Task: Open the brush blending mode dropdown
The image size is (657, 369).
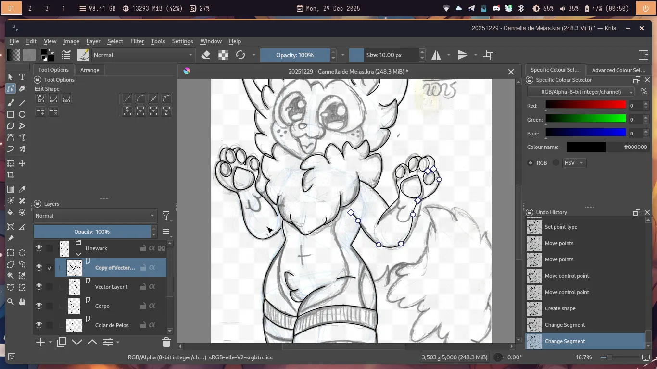Action: pyautogui.click(x=143, y=55)
